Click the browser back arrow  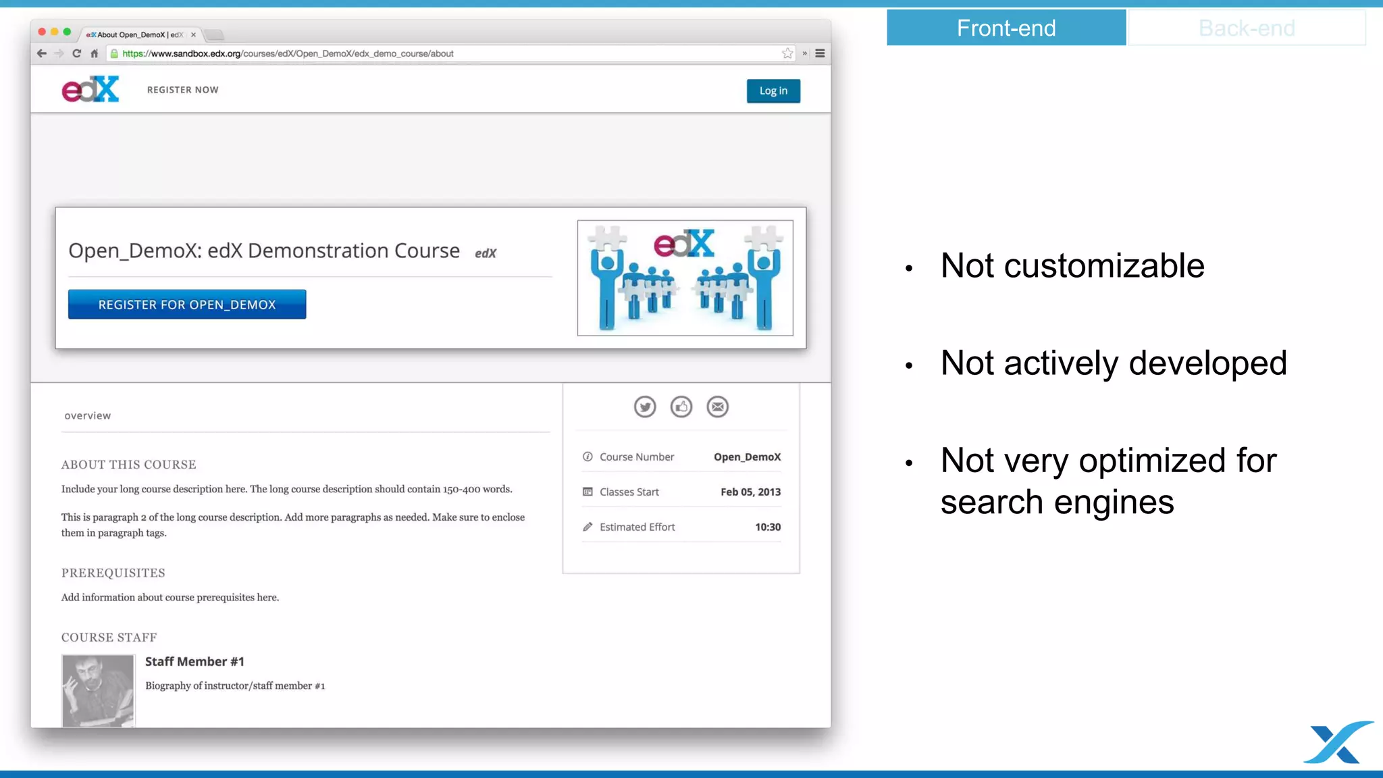[x=42, y=53]
